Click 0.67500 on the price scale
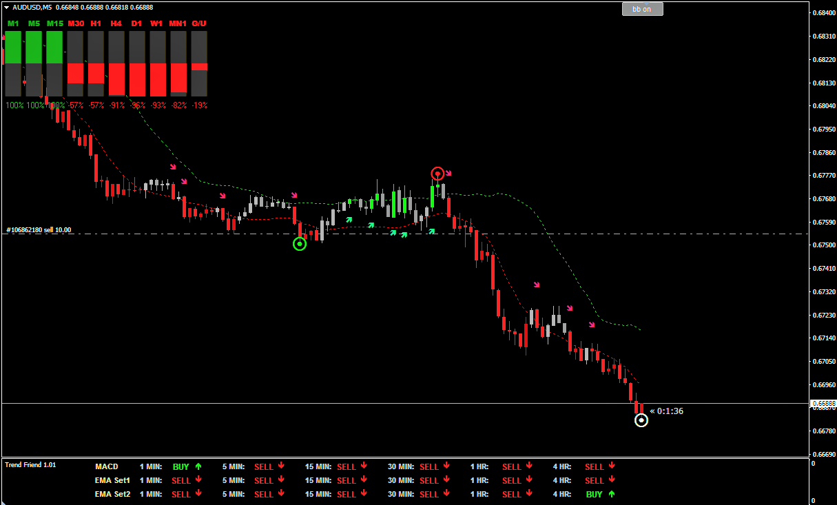This screenshot has width=837, height=505. (823, 245)
